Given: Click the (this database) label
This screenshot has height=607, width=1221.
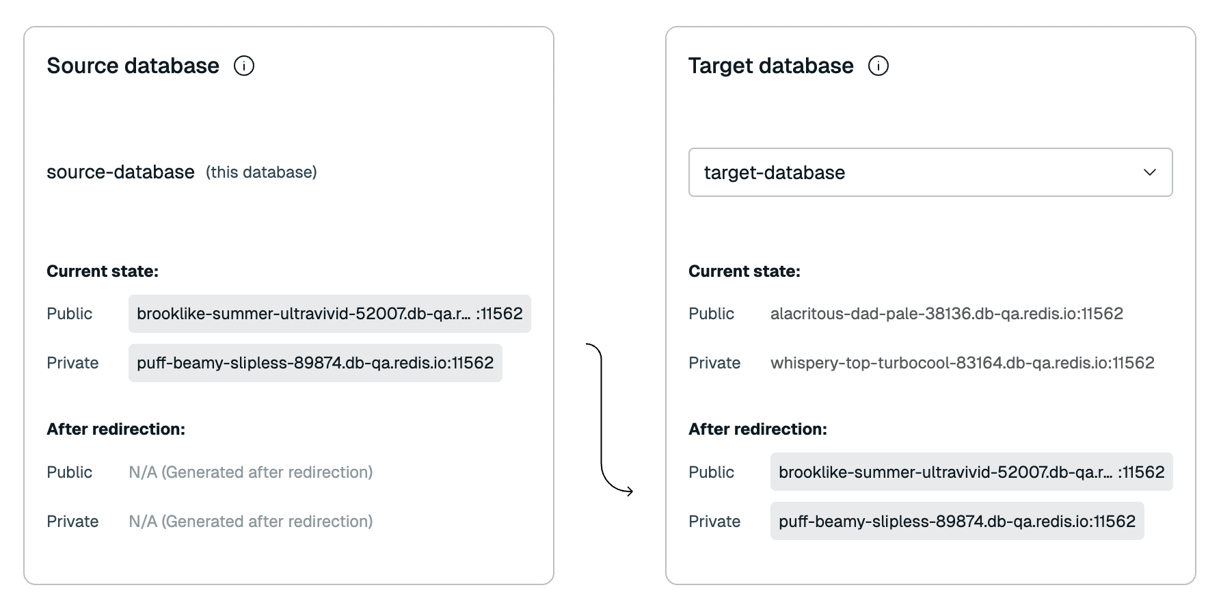Looking at the screenshot, I should coord(261,172).
